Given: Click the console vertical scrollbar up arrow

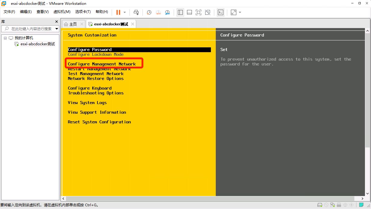Looking at the screenshot, I should (x=368, y=31).
